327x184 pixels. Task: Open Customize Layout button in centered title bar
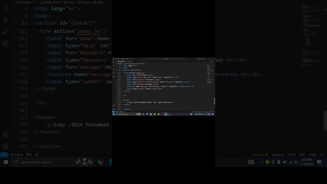204,59
